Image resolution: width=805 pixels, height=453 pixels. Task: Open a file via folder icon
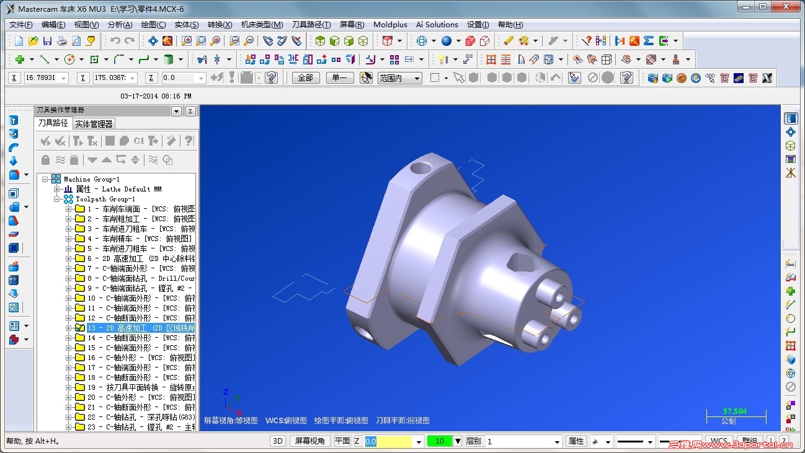[33, 41]
